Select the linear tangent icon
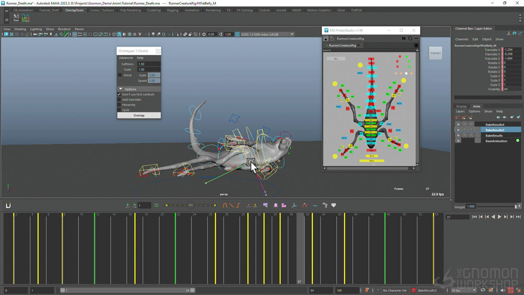Image resolution: width=524 pixels, height=295 pixels. tap(231, 205)
